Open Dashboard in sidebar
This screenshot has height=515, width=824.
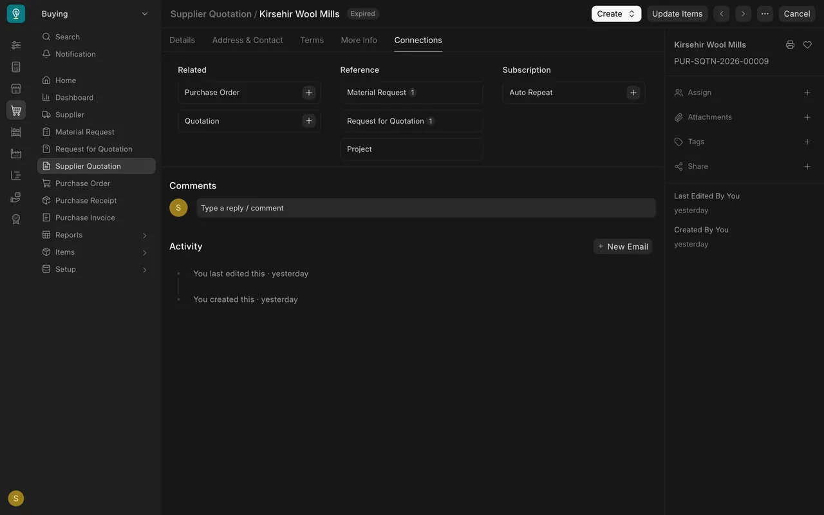point(96,97)
